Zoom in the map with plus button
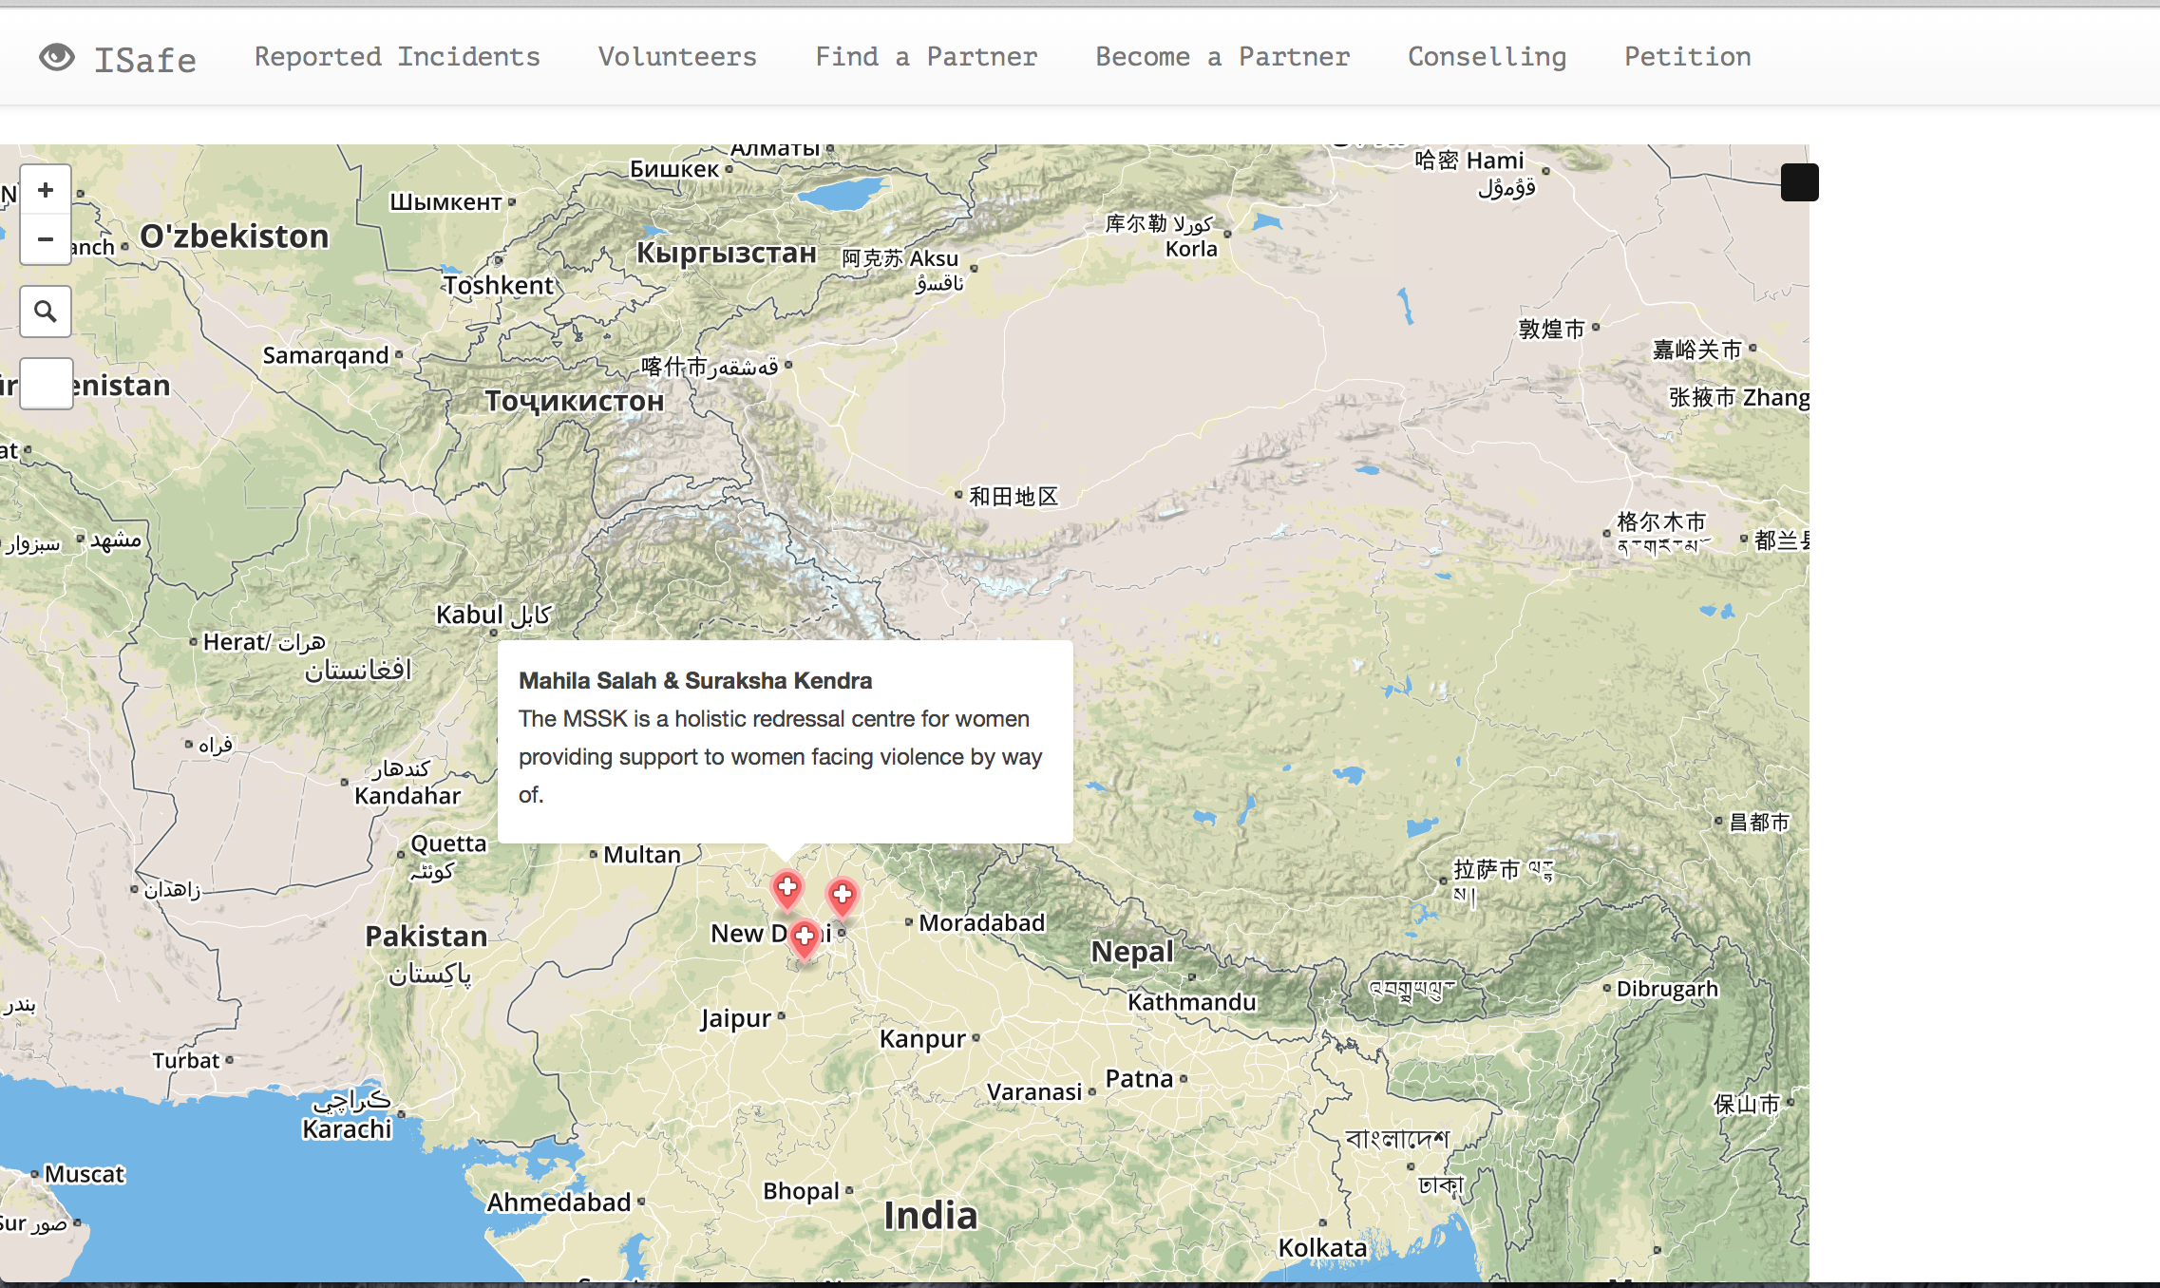Viewport: 2160px width, 1288px height. [46, 190]
